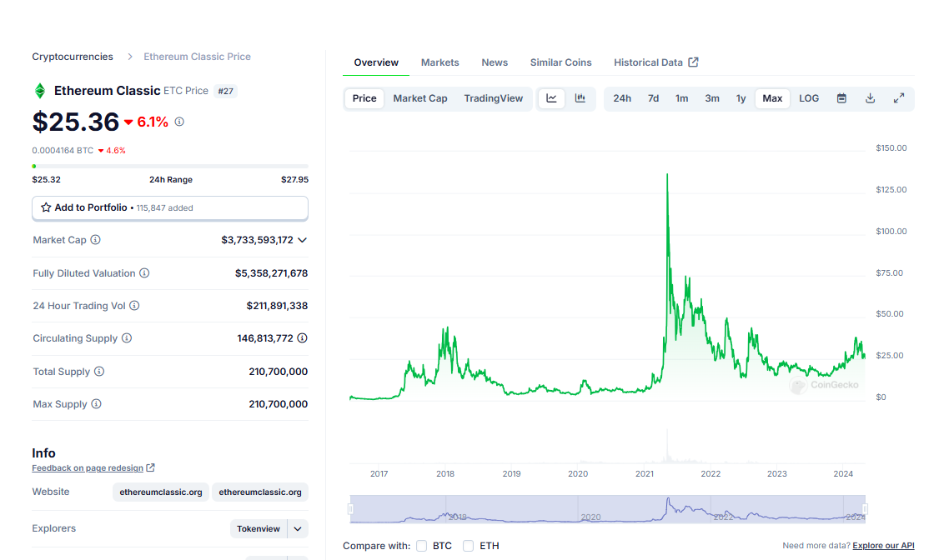The height and width of the screenshot is (560, 944).
Task: Open the Markets tab
Action: [x=439, y=62]
